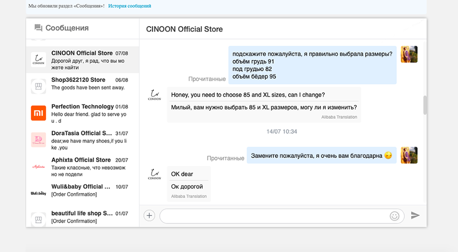458x252 pixels.
Task: Send message with paper plane icon
Action: click(x=415, y=215)
